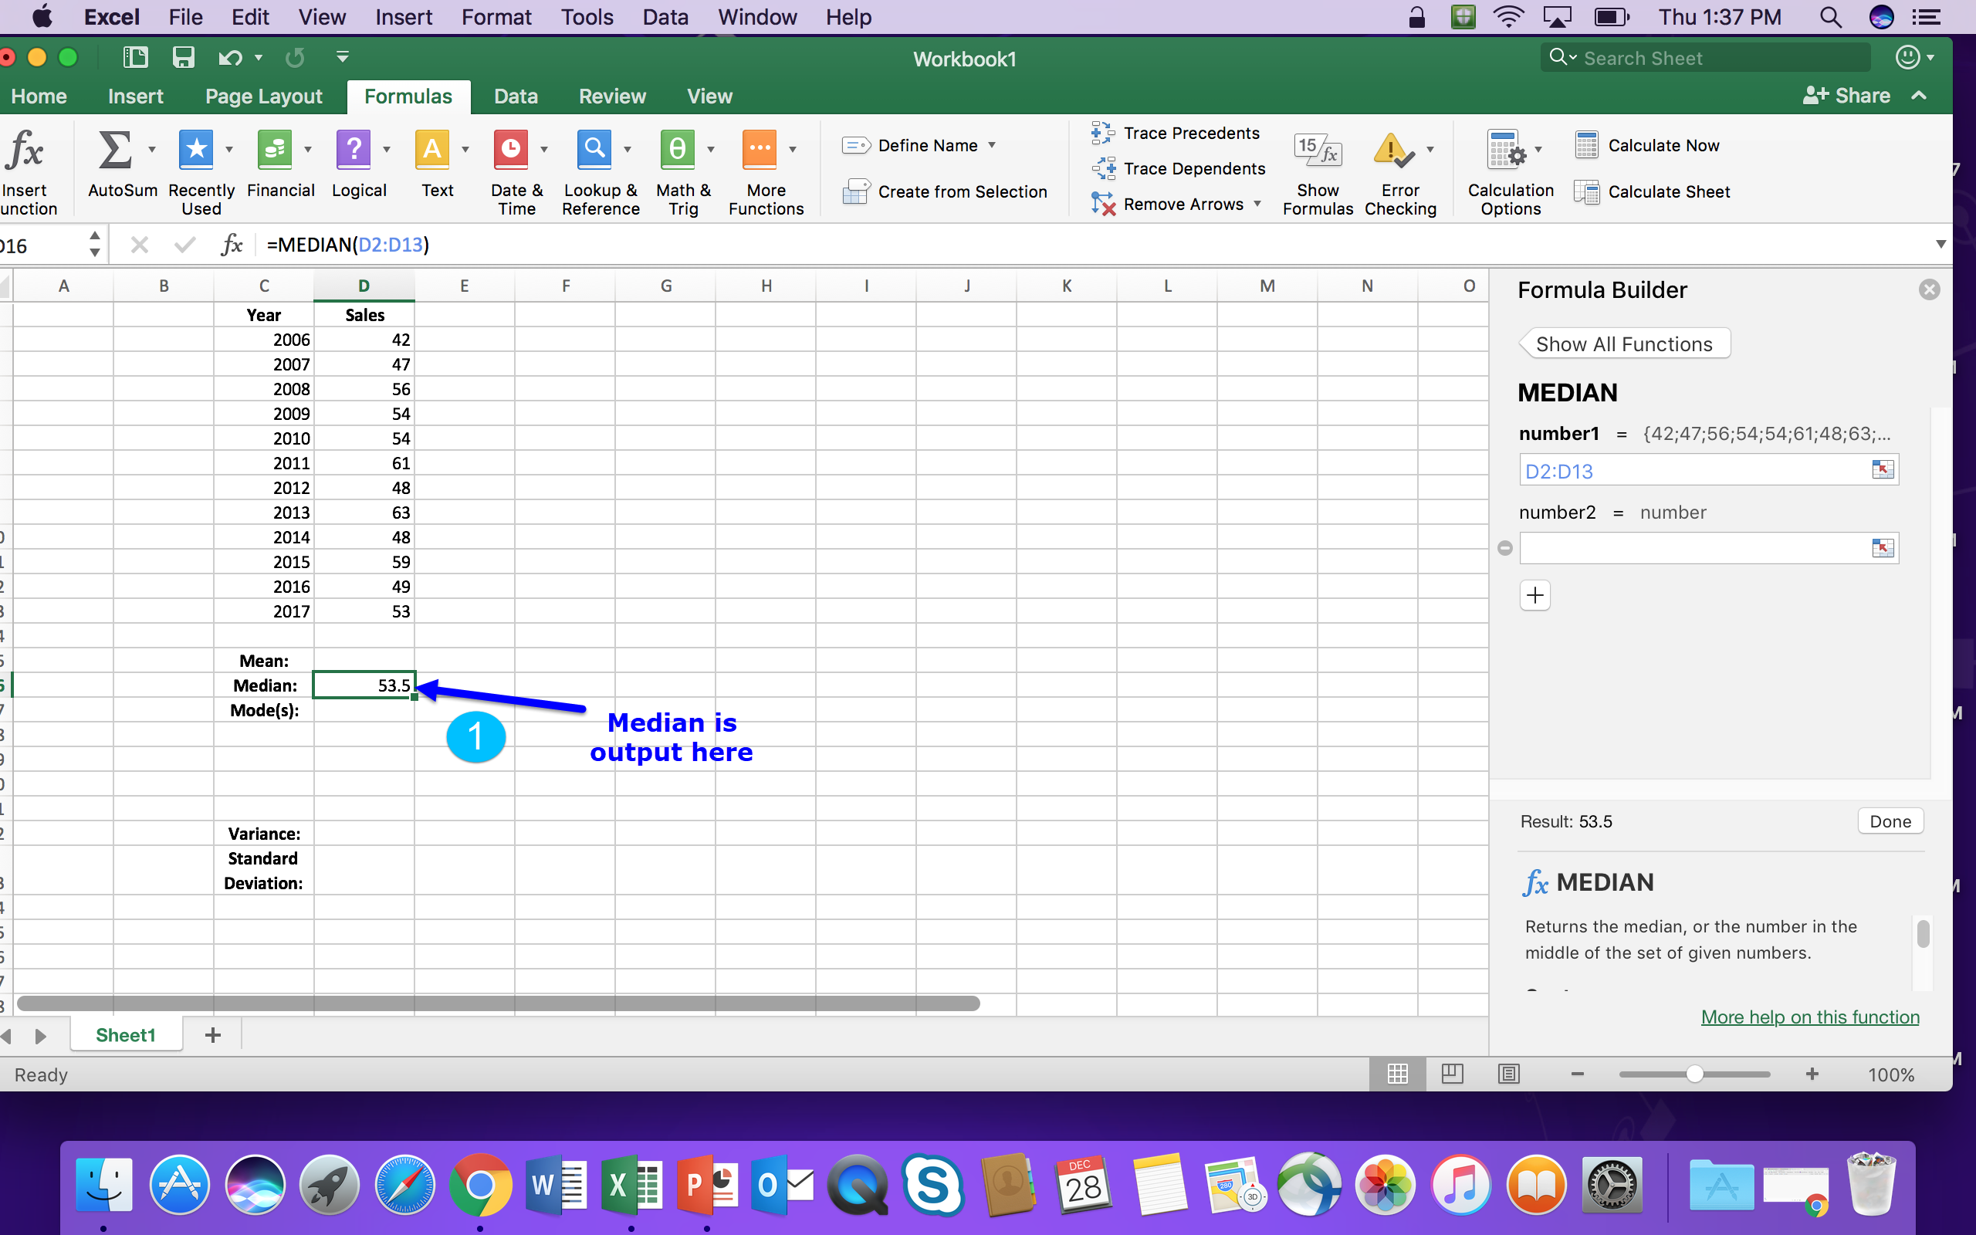
Task: Click the Logical functions icon
Action: coord(353,151)
